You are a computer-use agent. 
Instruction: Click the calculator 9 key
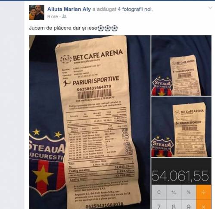click(189, 205)
